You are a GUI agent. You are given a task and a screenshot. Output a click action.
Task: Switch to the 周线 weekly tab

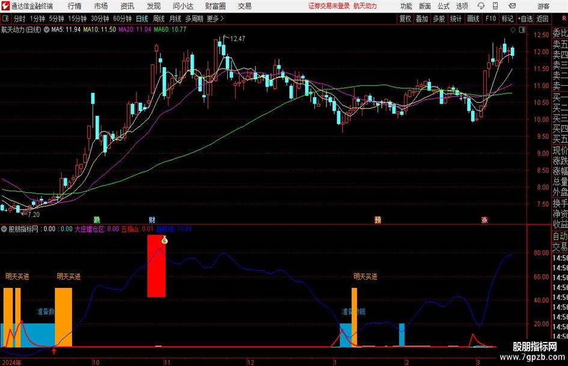pyautogui.click(x=159, y=19)
